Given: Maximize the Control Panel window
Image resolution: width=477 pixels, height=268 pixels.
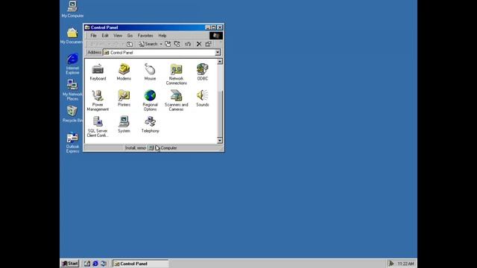Looking at the screenshot, I should 214,28.
